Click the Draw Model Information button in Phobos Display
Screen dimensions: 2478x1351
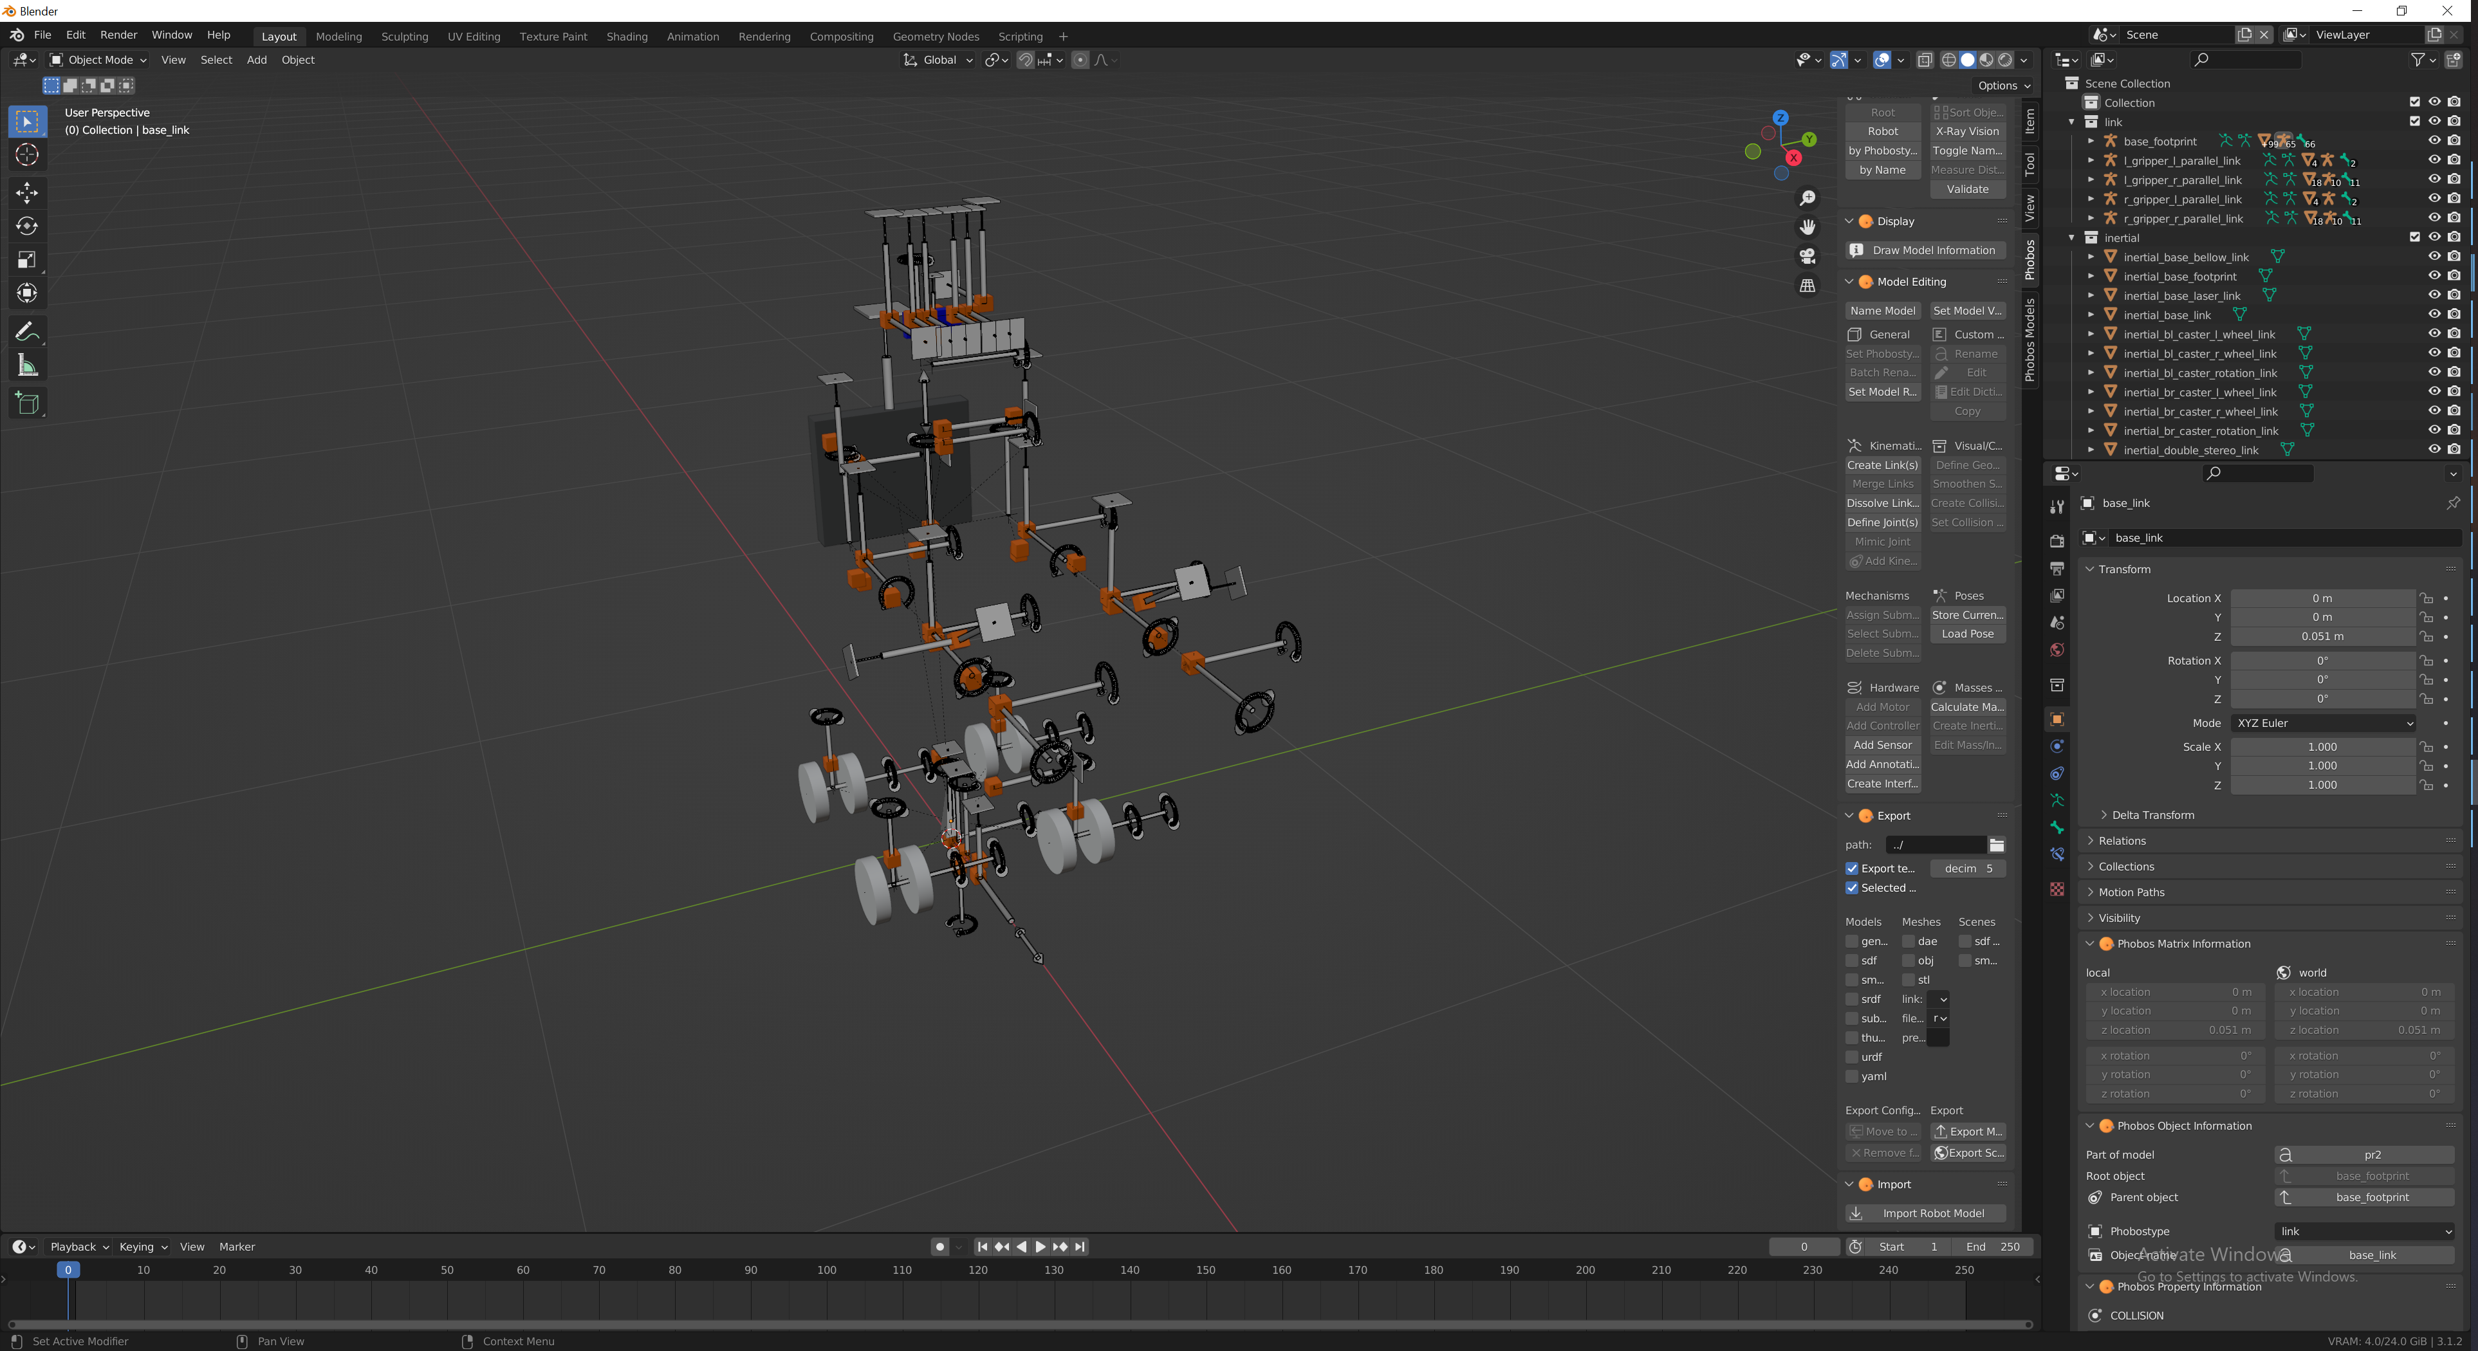(1925, 249)
